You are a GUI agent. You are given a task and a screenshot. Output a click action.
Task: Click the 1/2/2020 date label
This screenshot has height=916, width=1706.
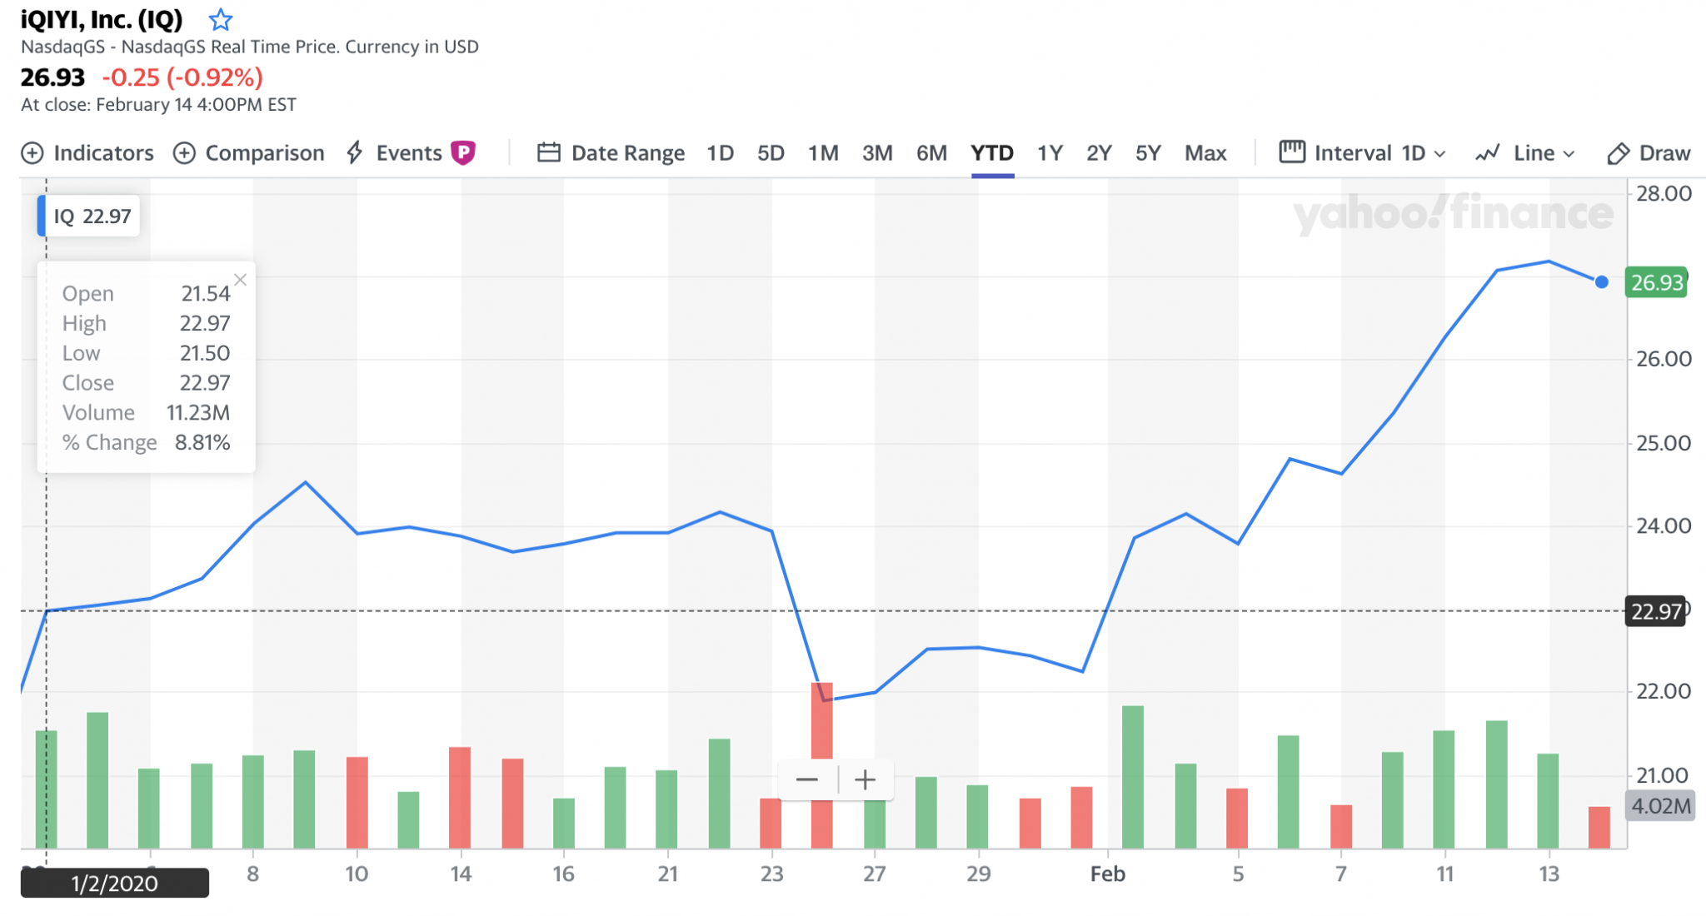coord(114,884)
